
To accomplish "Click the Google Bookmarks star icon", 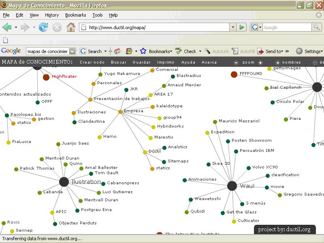I will (x=143, y=51).
